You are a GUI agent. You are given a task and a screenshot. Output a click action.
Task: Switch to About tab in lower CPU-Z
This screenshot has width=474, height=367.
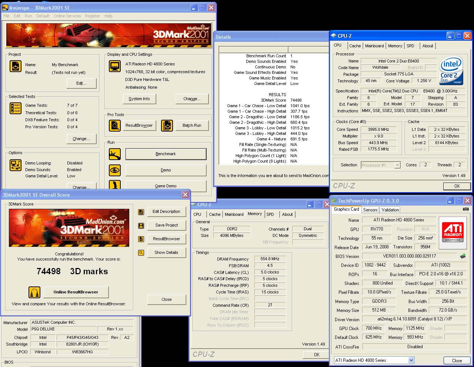point(287,214)
